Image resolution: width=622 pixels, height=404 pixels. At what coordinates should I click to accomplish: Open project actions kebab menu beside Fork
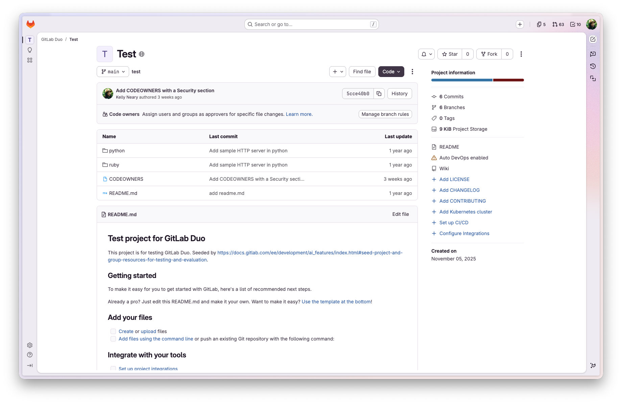[x=521, y=54]
